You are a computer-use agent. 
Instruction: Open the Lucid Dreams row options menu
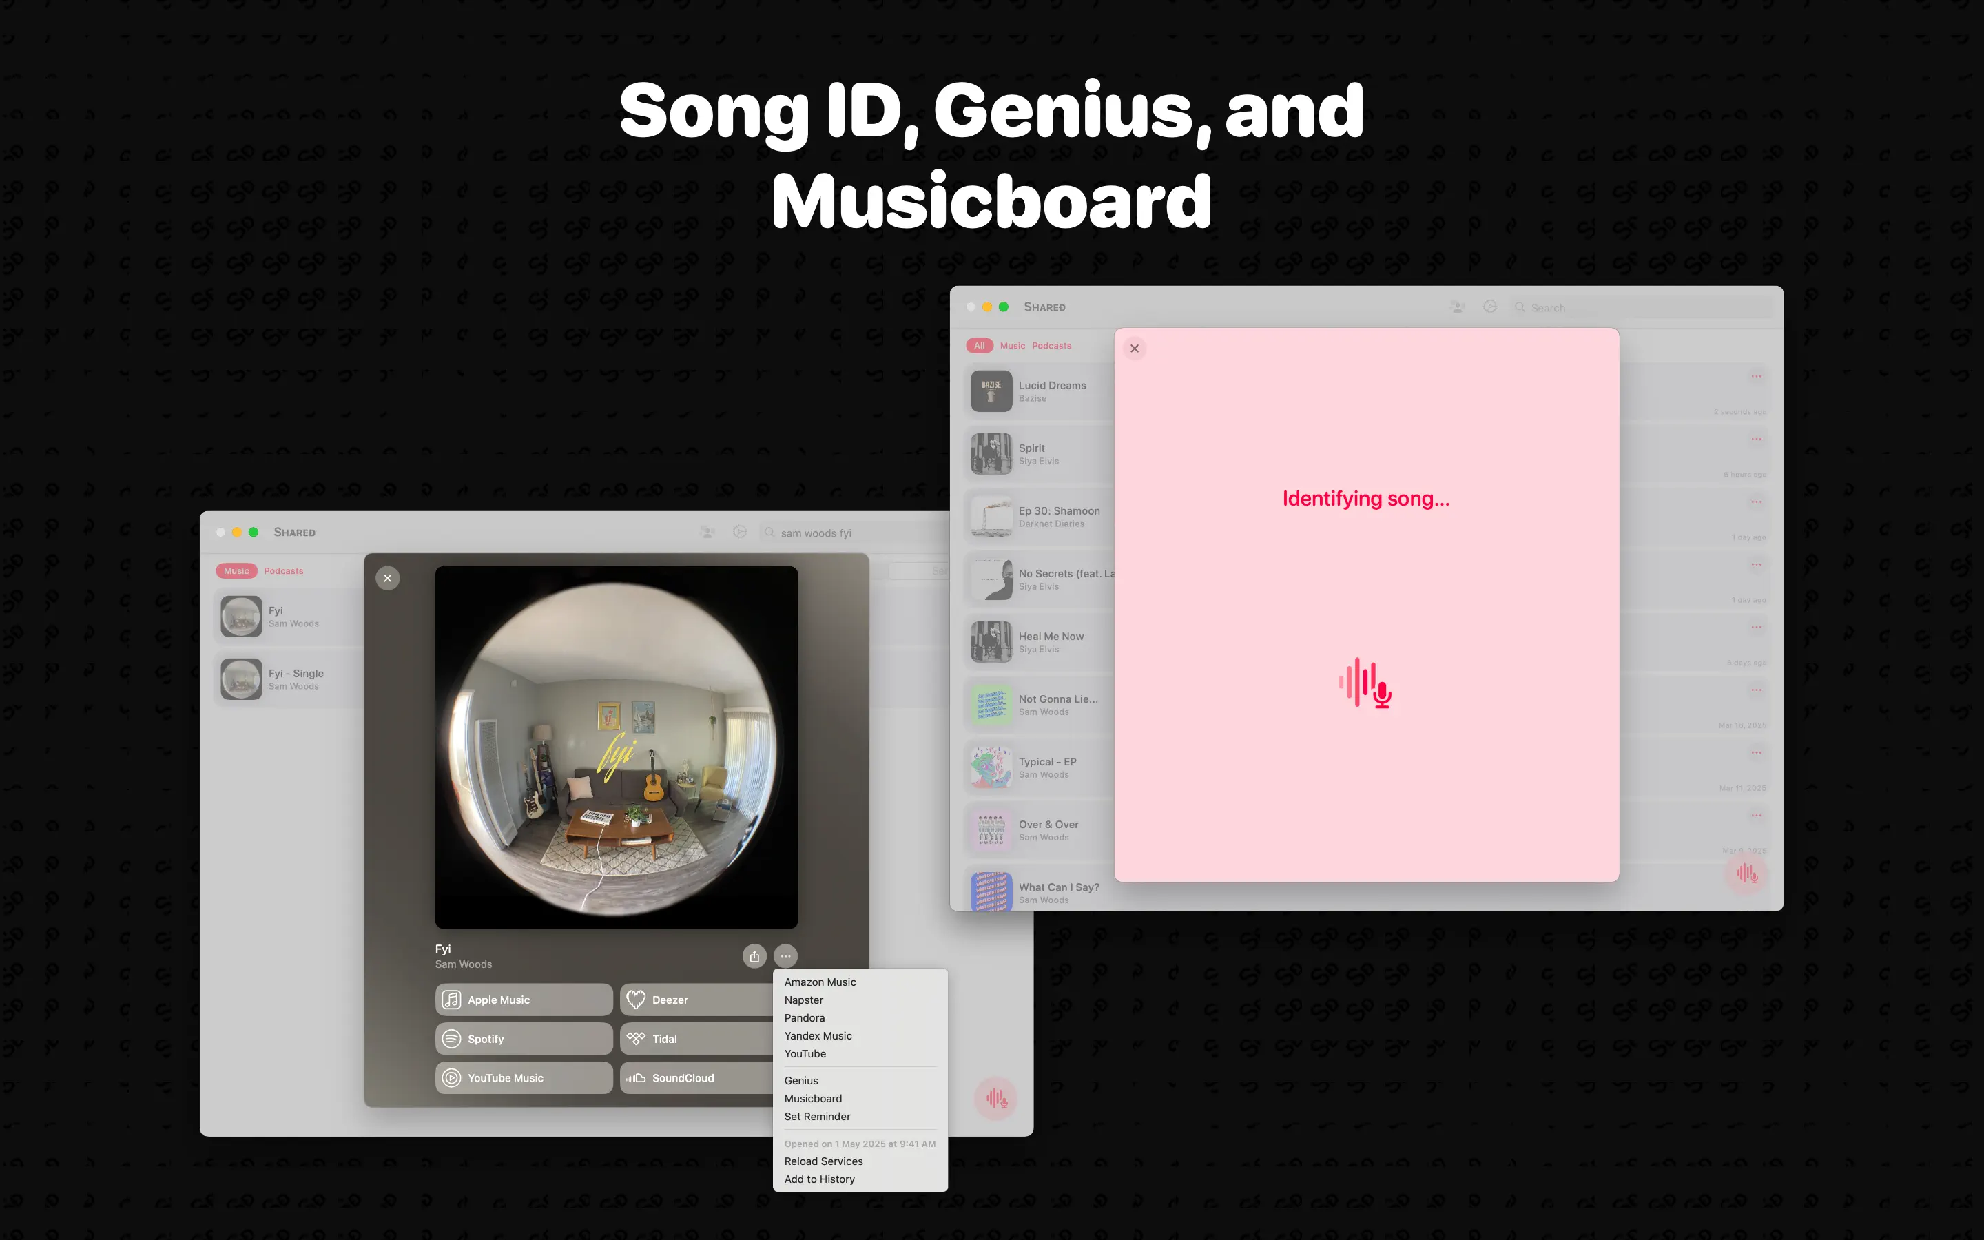coord(1756,376)
